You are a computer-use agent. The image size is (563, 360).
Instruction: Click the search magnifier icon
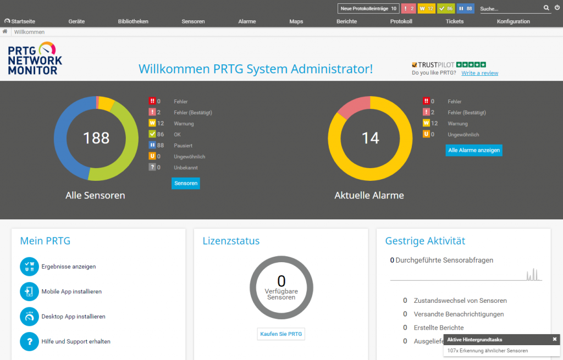coord(546,8)
